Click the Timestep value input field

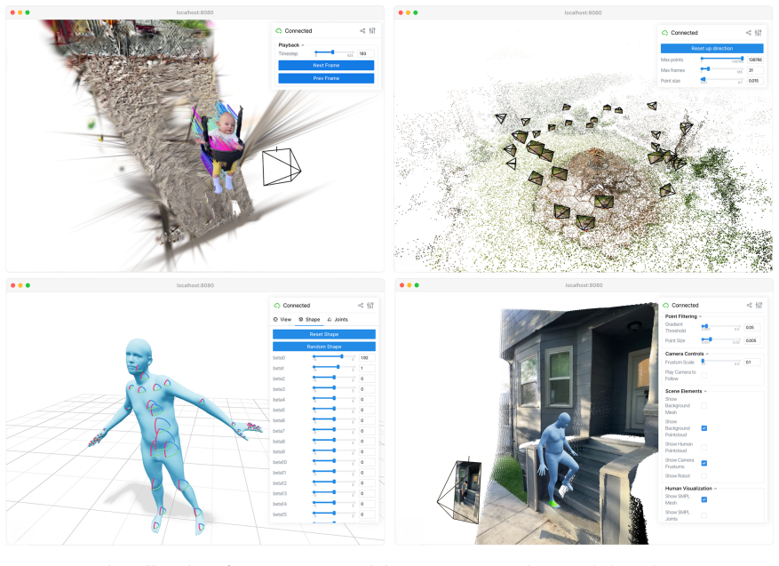(x=366, y=53)
